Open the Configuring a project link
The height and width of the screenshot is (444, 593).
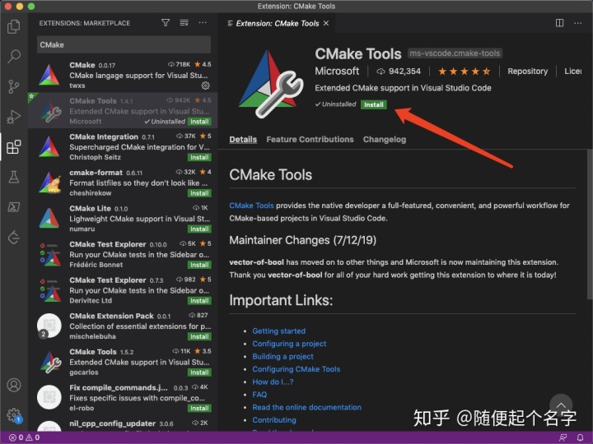pos(289,344)
